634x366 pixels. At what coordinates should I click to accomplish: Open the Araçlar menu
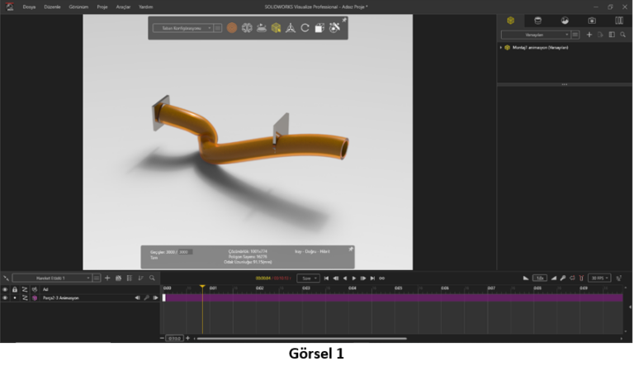(123, 6)
